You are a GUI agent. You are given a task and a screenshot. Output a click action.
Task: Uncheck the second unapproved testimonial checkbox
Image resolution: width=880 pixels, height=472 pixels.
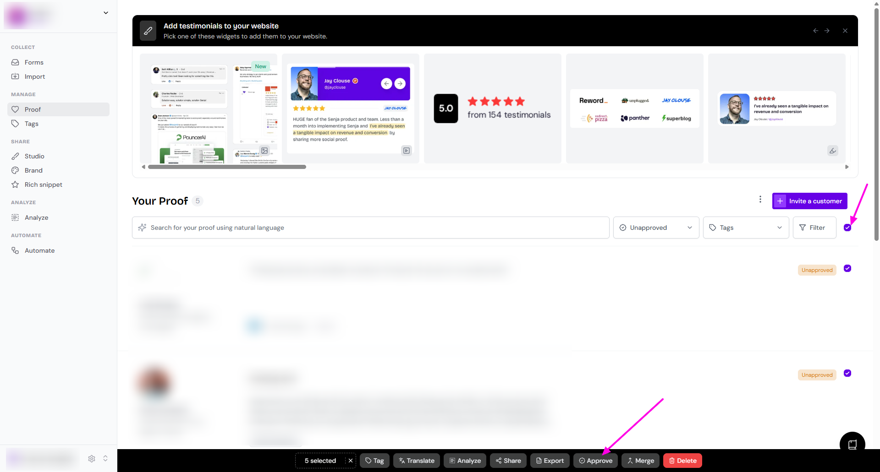pos(847,373)
